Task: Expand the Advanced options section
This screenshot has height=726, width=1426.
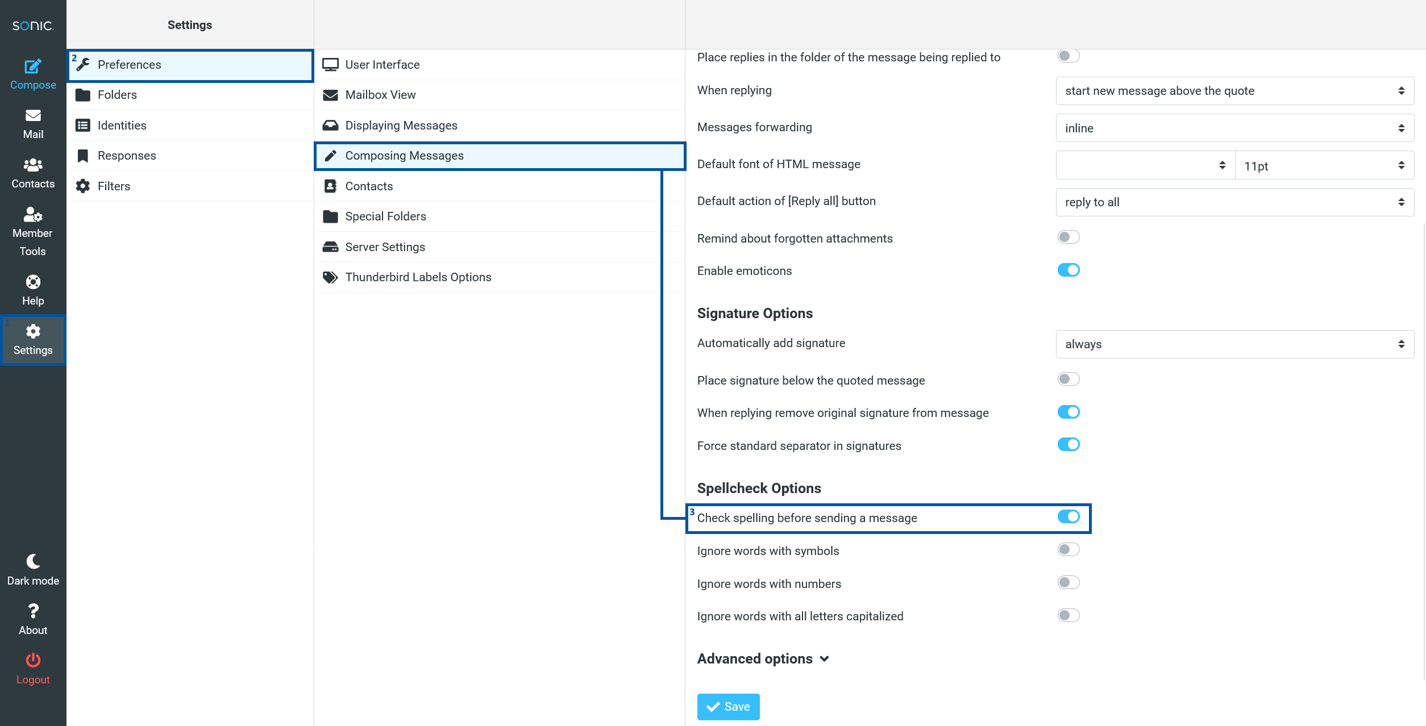Action: pos(763,659)
